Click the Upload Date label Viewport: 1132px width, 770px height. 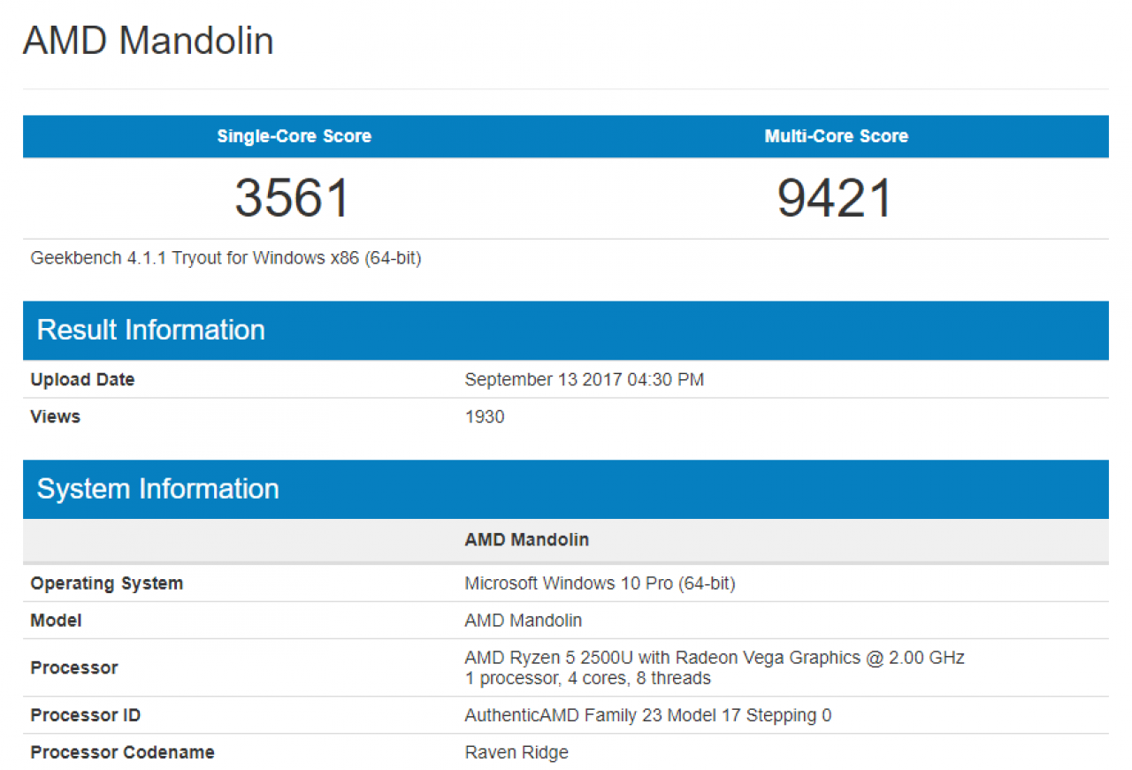tap(82, 379)
